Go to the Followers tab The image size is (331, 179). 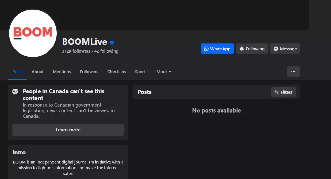(89, 72)
